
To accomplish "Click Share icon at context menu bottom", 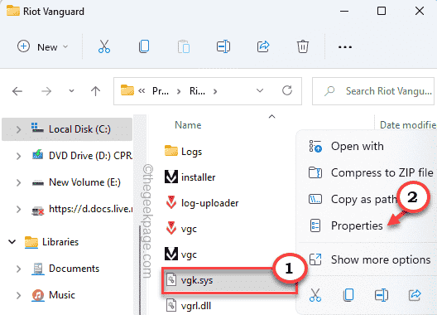I will click(415, 295).
